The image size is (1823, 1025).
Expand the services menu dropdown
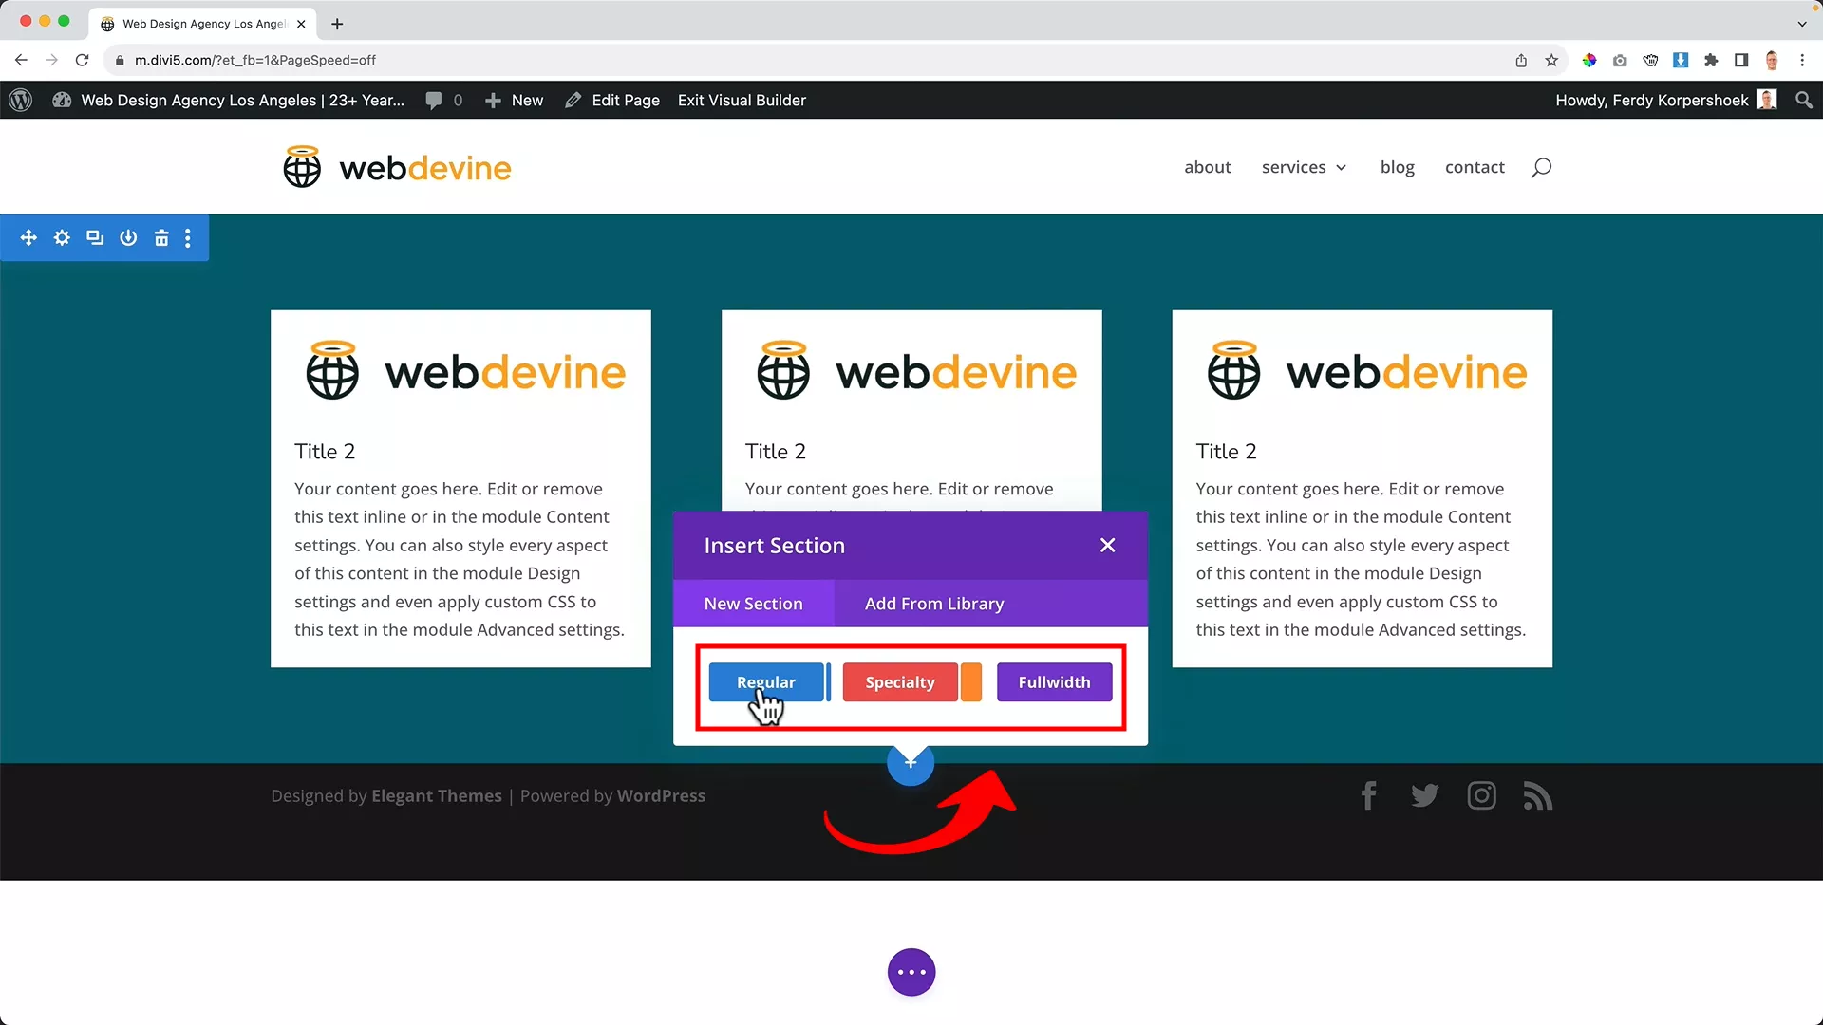click(1304, 167)
